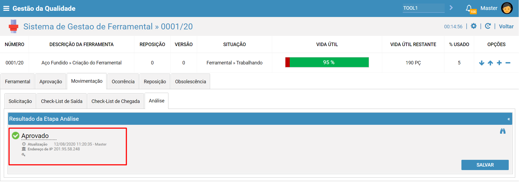Click the 00:14:56 session timer
Viewport: 519px width, 183px height.
point(453,27)
